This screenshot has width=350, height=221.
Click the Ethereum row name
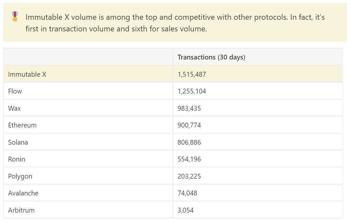click(22, 125)
